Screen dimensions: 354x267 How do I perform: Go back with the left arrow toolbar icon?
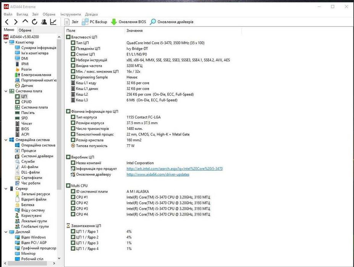[x=7, y=22]
